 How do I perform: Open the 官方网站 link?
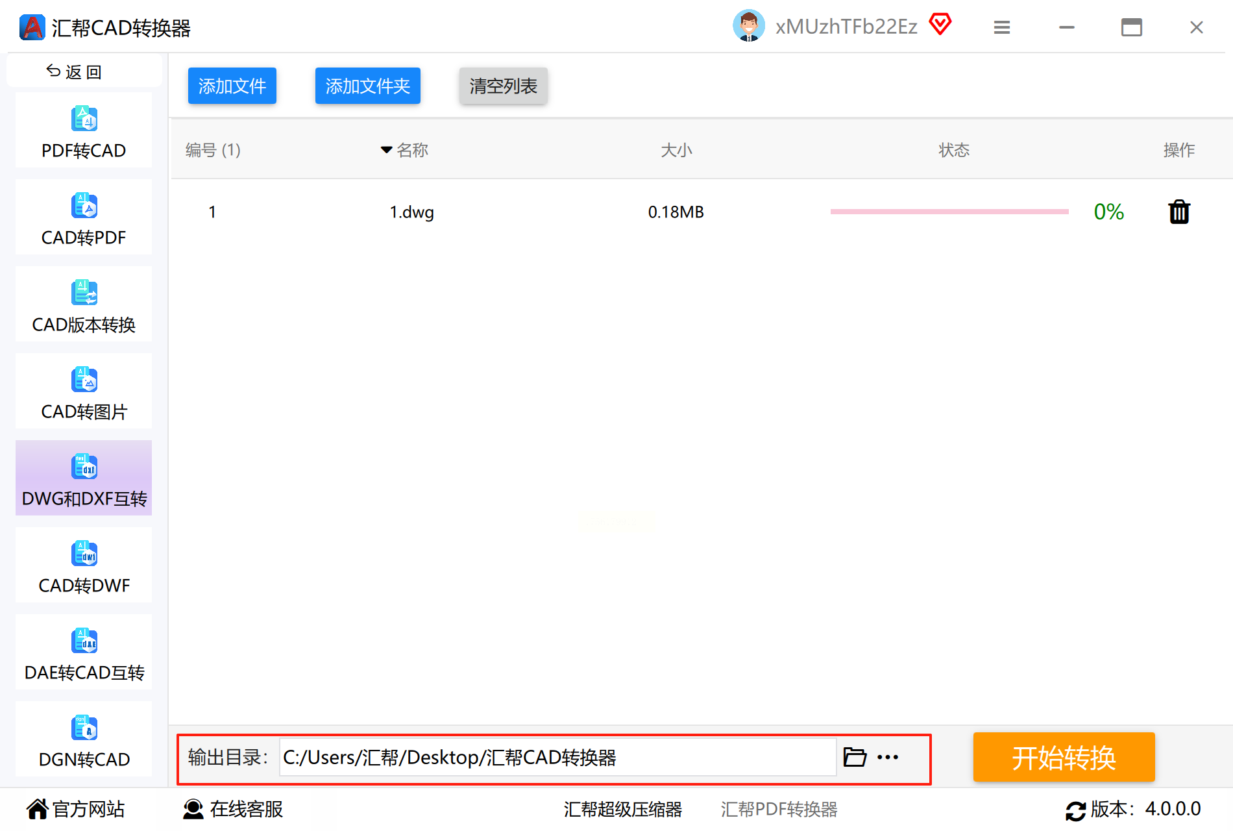(x=76, y=809)
